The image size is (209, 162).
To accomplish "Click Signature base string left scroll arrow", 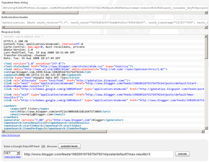I will pyautogui.click(x=3, y=12).
